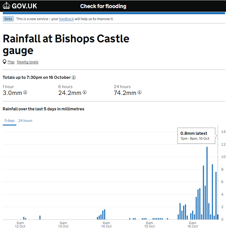Select the latest dark bar at 7pm
226x230 pixels.
(218, 217)
